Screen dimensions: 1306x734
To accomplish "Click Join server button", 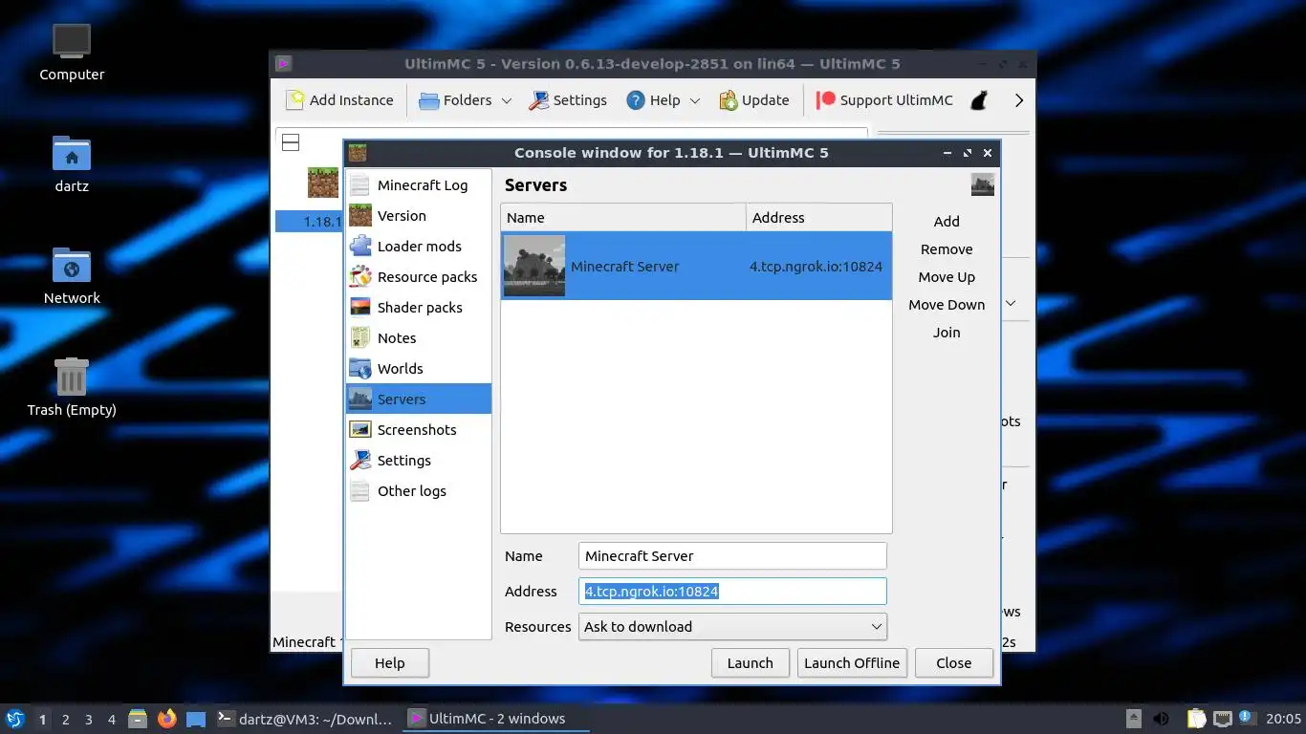I will [x=947, y=333].
